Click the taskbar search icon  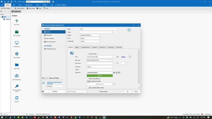coord(6,117)
